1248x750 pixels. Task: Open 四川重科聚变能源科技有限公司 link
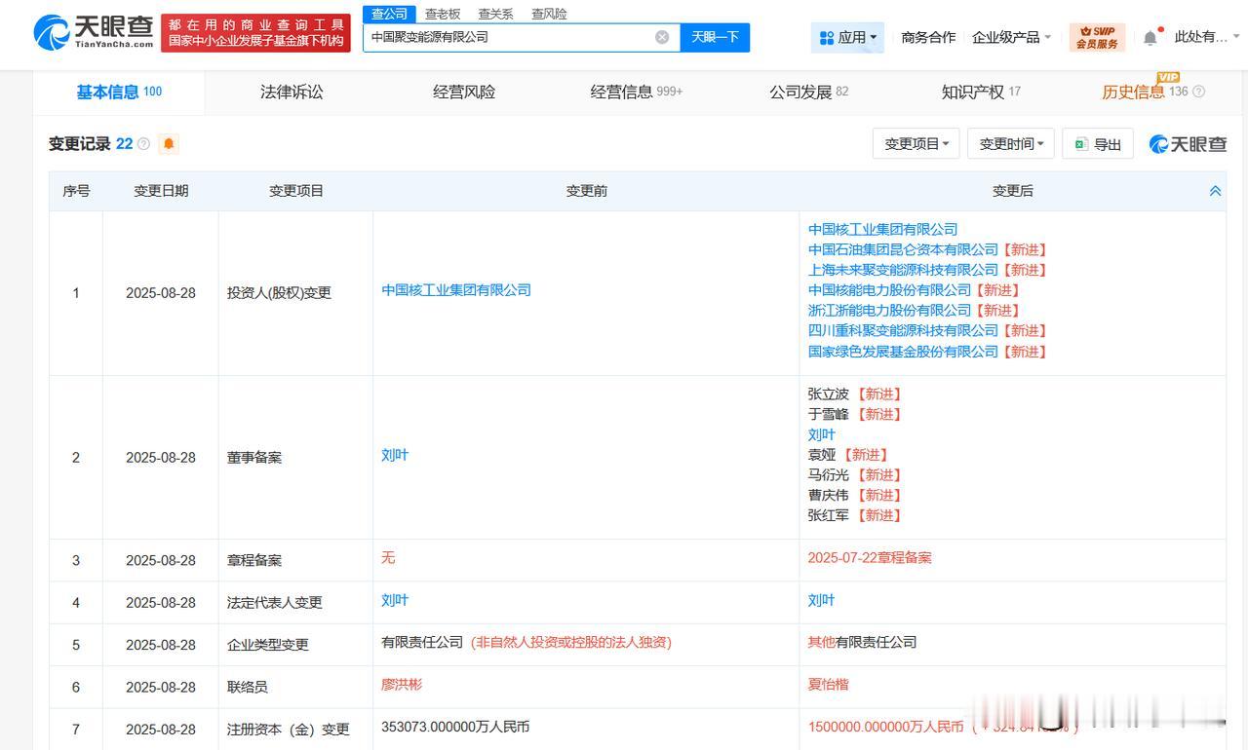pyautogui.click(x=904, y=331)
